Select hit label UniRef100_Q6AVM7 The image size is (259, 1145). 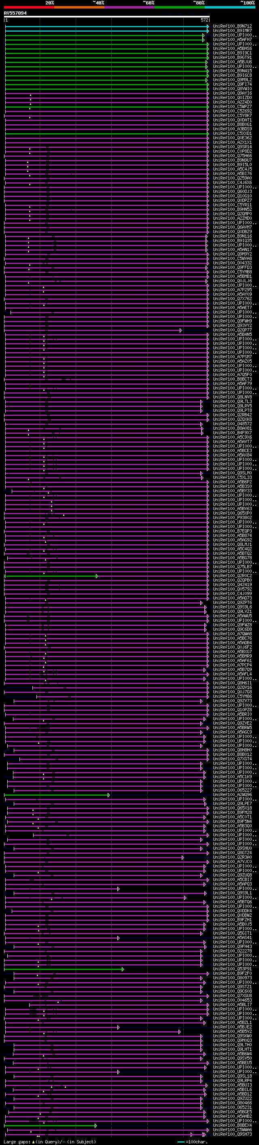tap(232, 227)
